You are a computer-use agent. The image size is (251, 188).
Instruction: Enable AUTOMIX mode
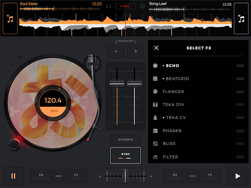coord(125,140)
